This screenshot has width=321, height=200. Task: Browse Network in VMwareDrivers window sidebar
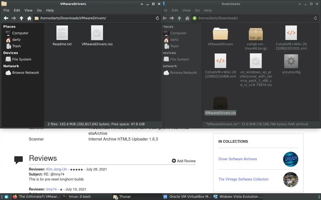pos(26,72)
